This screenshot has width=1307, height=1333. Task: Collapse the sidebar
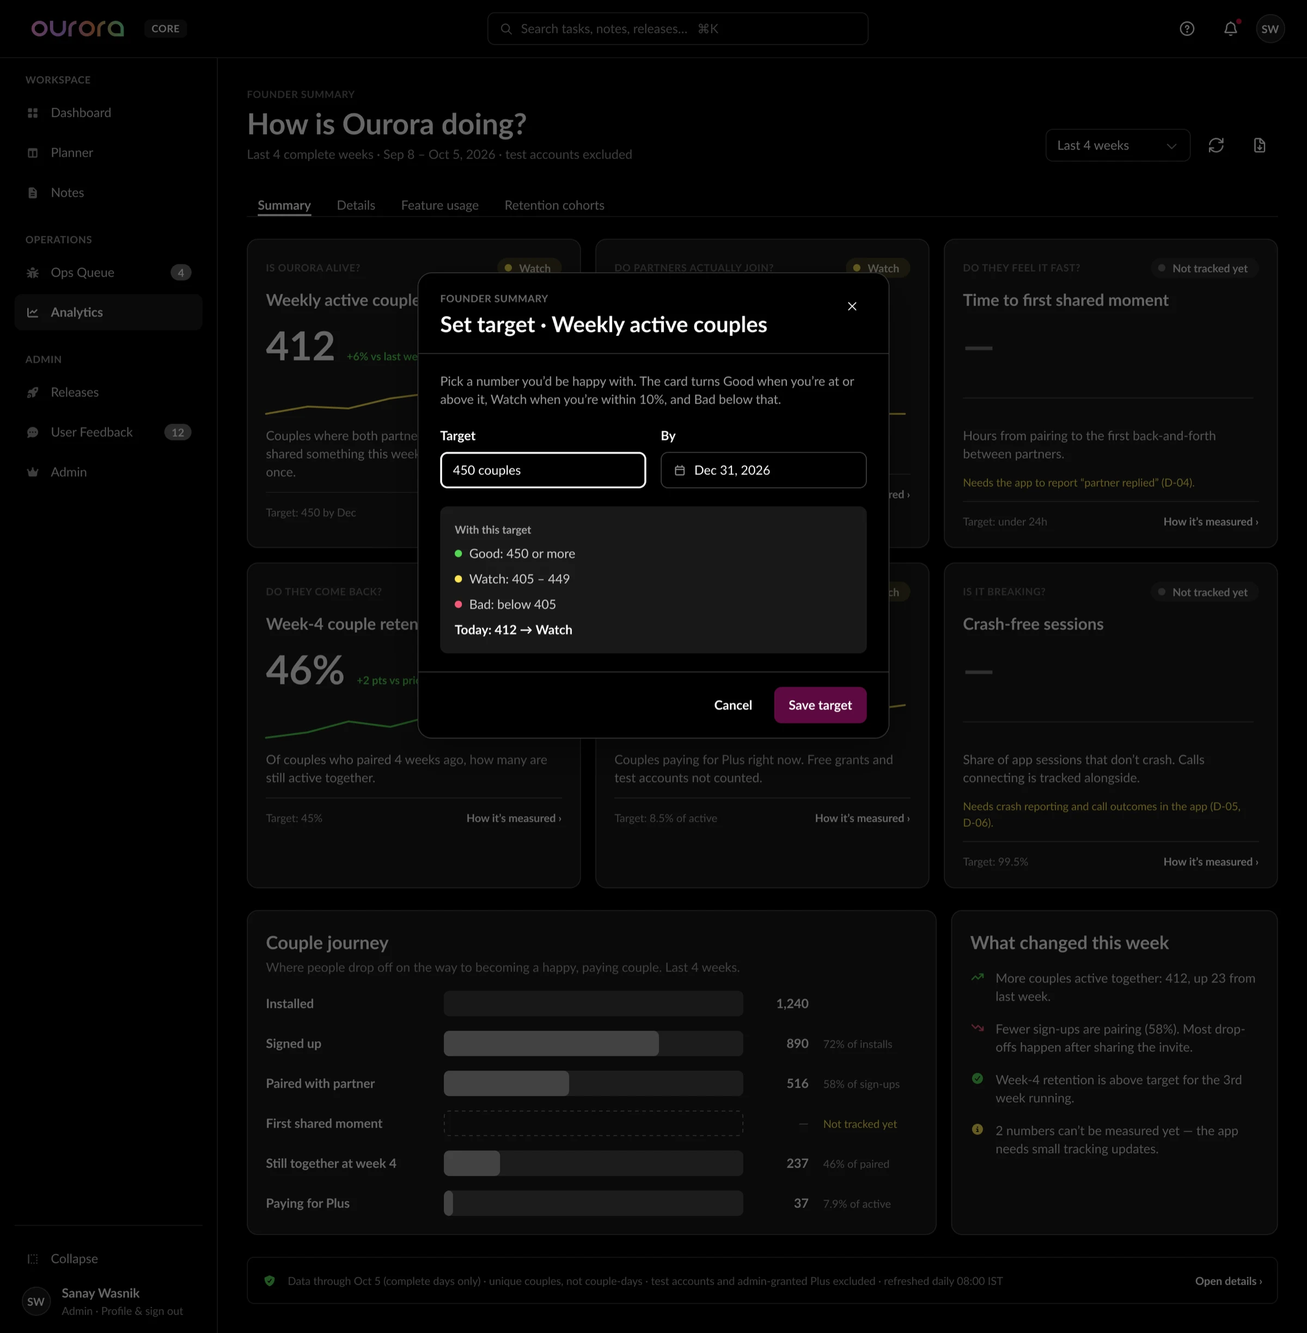click(x=108, y=1258)
